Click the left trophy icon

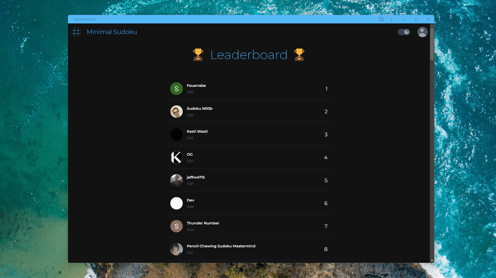(198, 55)
